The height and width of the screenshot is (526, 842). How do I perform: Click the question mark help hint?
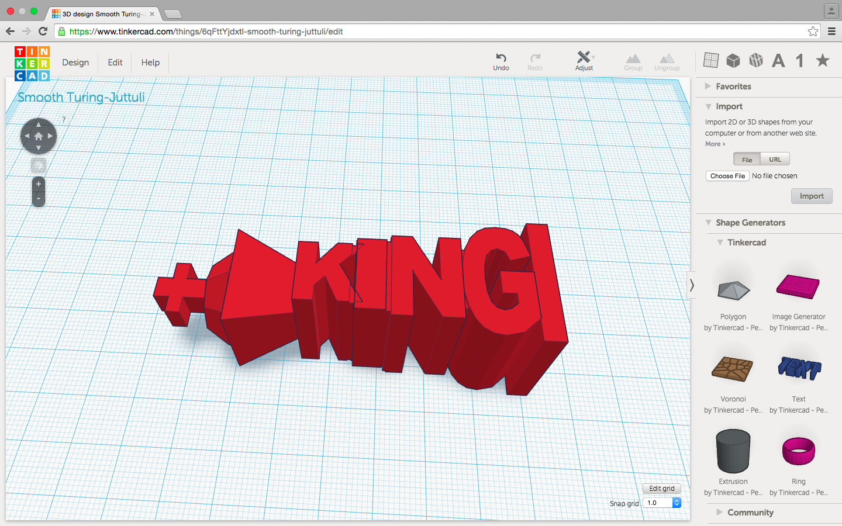coord(64,119)
